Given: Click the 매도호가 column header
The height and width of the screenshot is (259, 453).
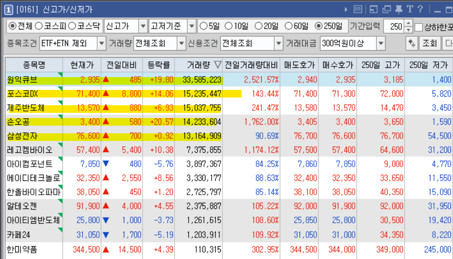Looking at the screenshot, I should coord(299,65).
